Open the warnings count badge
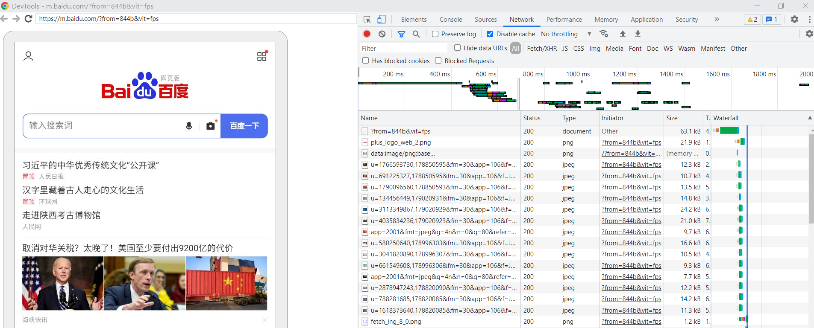This screenshot has width=814, height=328. point(752,20)
